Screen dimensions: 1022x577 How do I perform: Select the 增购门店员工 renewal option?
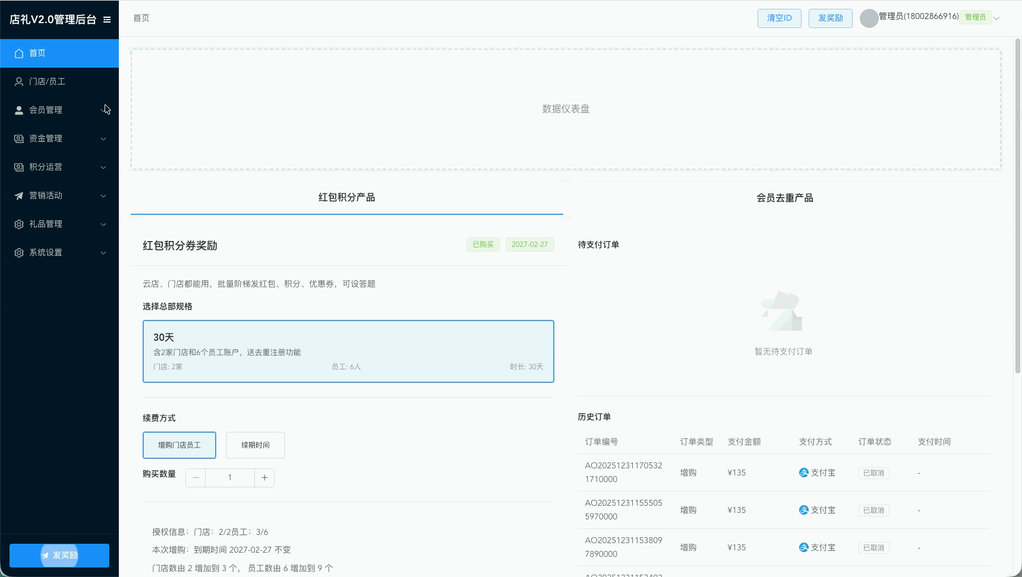pos(179,445)
